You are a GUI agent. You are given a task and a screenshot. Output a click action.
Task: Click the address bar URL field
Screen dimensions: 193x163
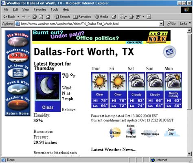tap(89, 24)
